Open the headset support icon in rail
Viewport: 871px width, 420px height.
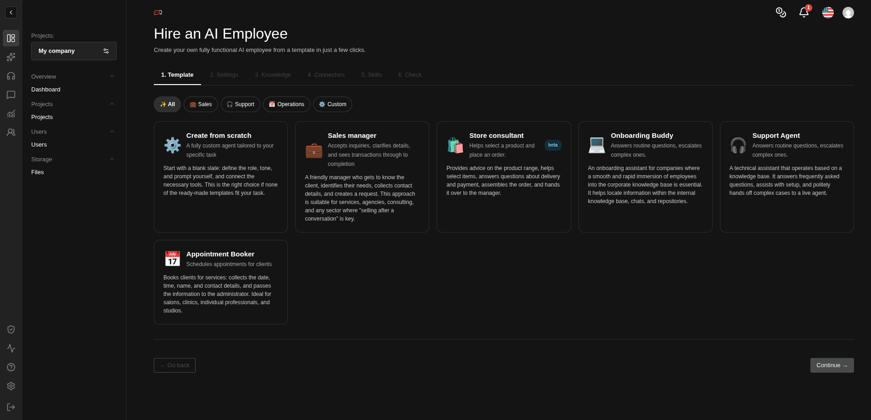coord(11,76)
